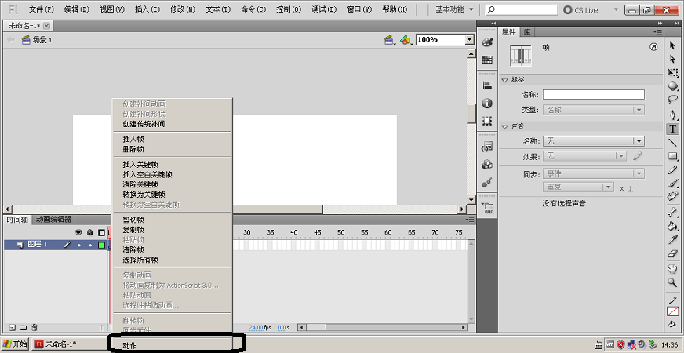Toggle lock all layers padlock icon
684x353 pixels.
pyautogui.click(x=90, y=232)
